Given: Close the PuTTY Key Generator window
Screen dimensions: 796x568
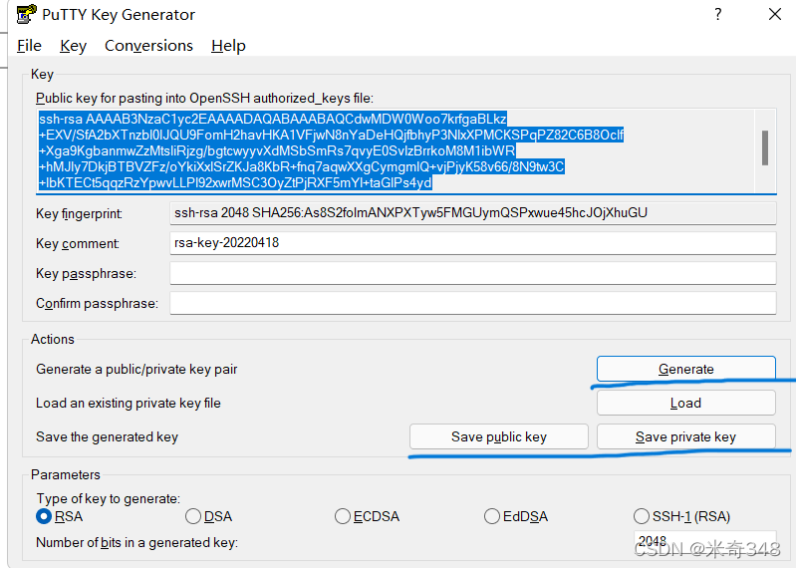Looking at the screenshot, I should pos(775,14).
